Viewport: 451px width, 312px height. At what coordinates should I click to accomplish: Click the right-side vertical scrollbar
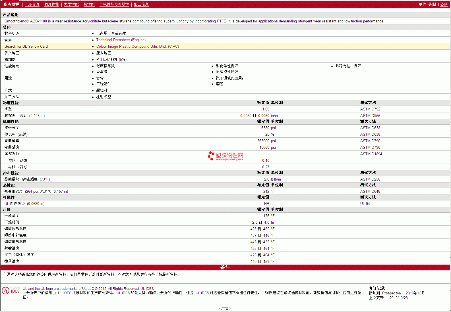click(450, 170)
